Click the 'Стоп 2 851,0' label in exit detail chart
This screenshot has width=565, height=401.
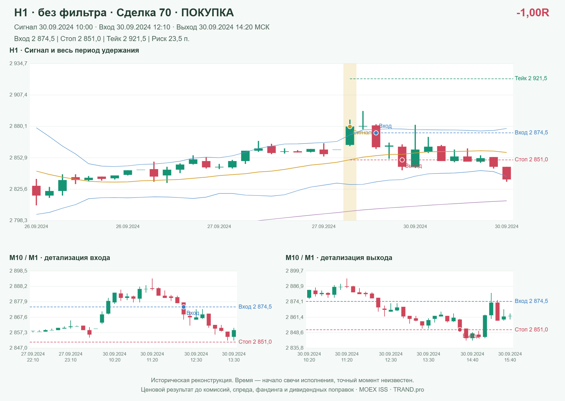531,330
